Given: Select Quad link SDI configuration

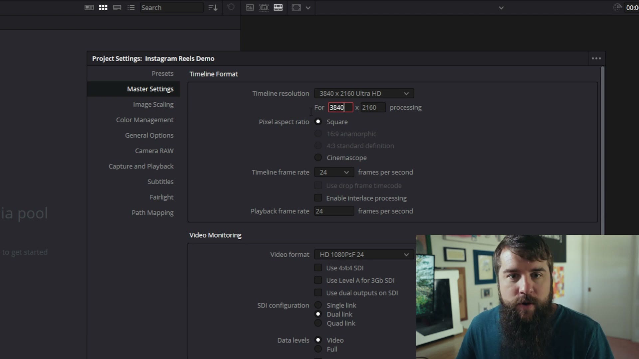Looking at the screenshot, I should point(318,323).
